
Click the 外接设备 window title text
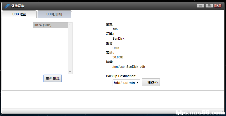point(18,6)
